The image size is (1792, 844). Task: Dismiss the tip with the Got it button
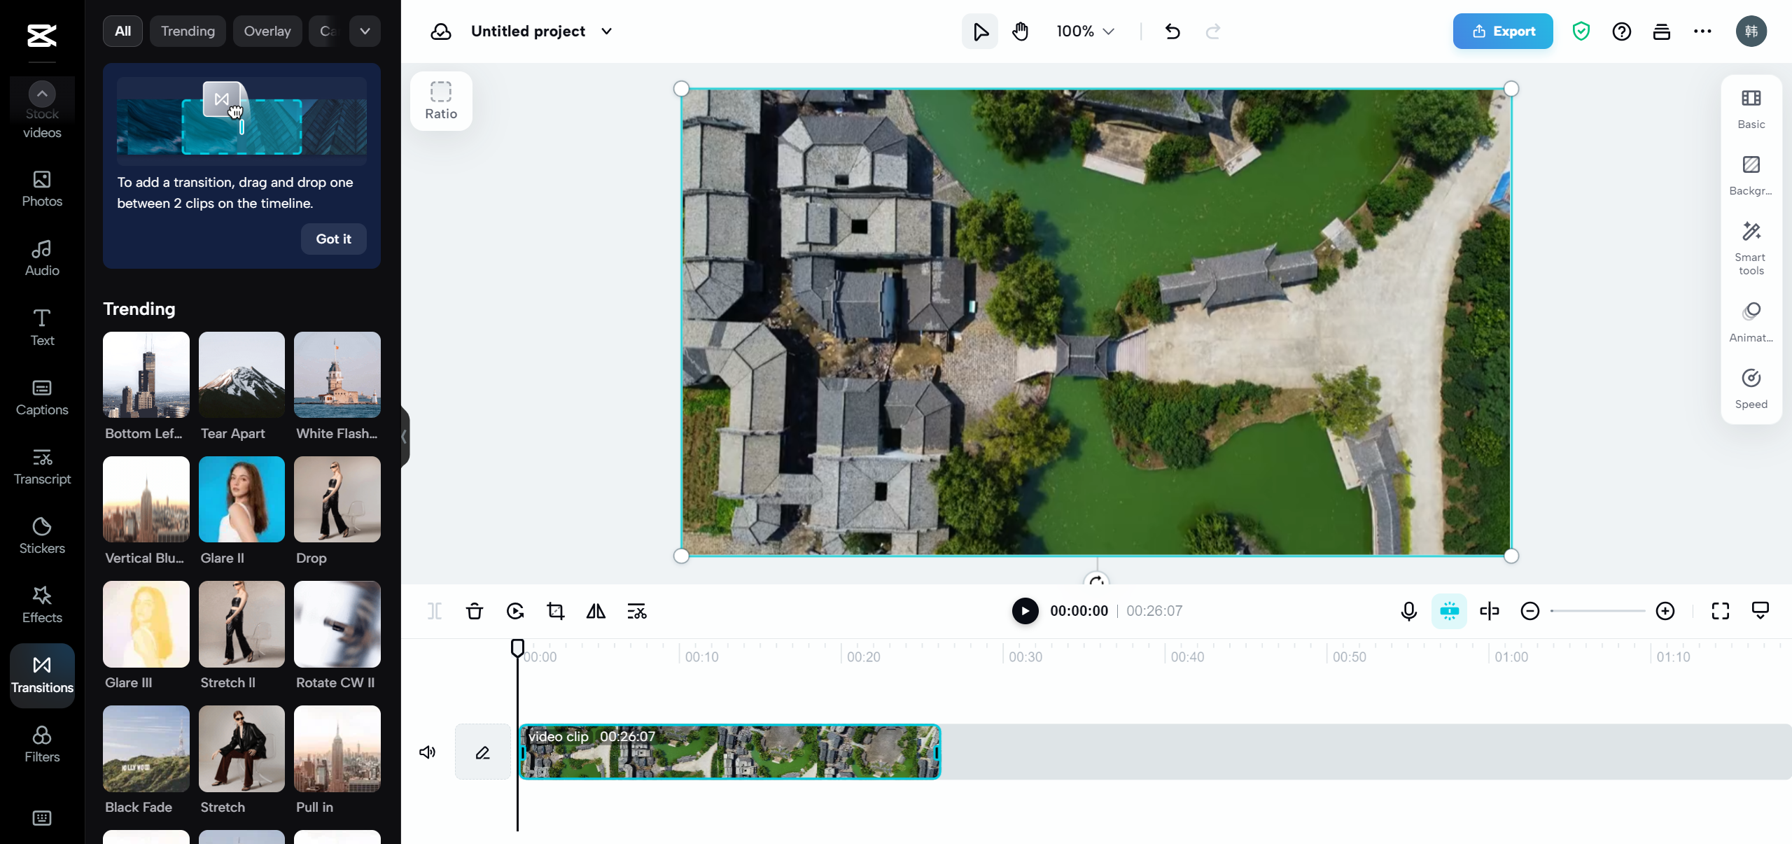332,239
